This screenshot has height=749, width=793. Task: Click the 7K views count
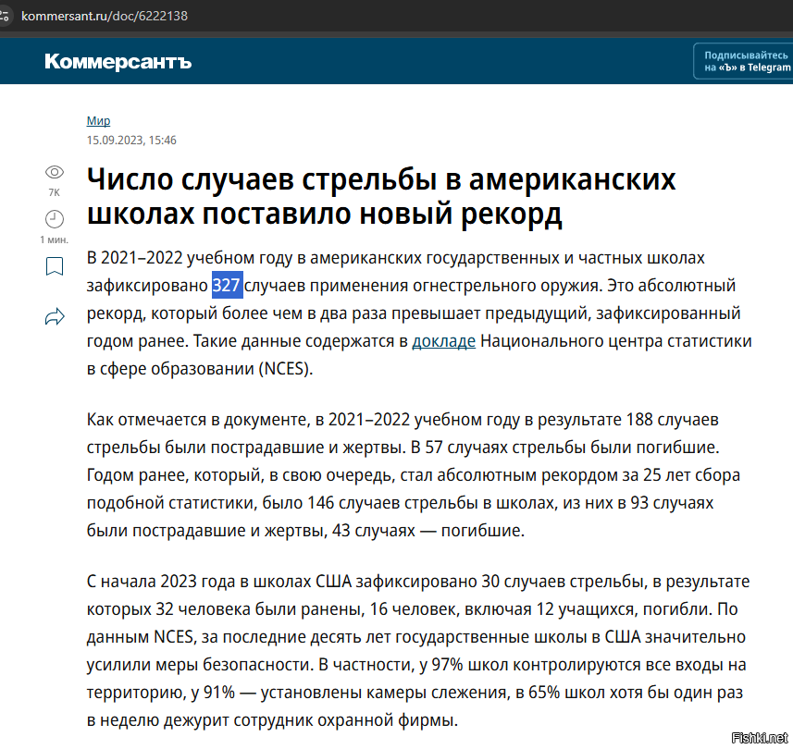click(x=54, y=192)
